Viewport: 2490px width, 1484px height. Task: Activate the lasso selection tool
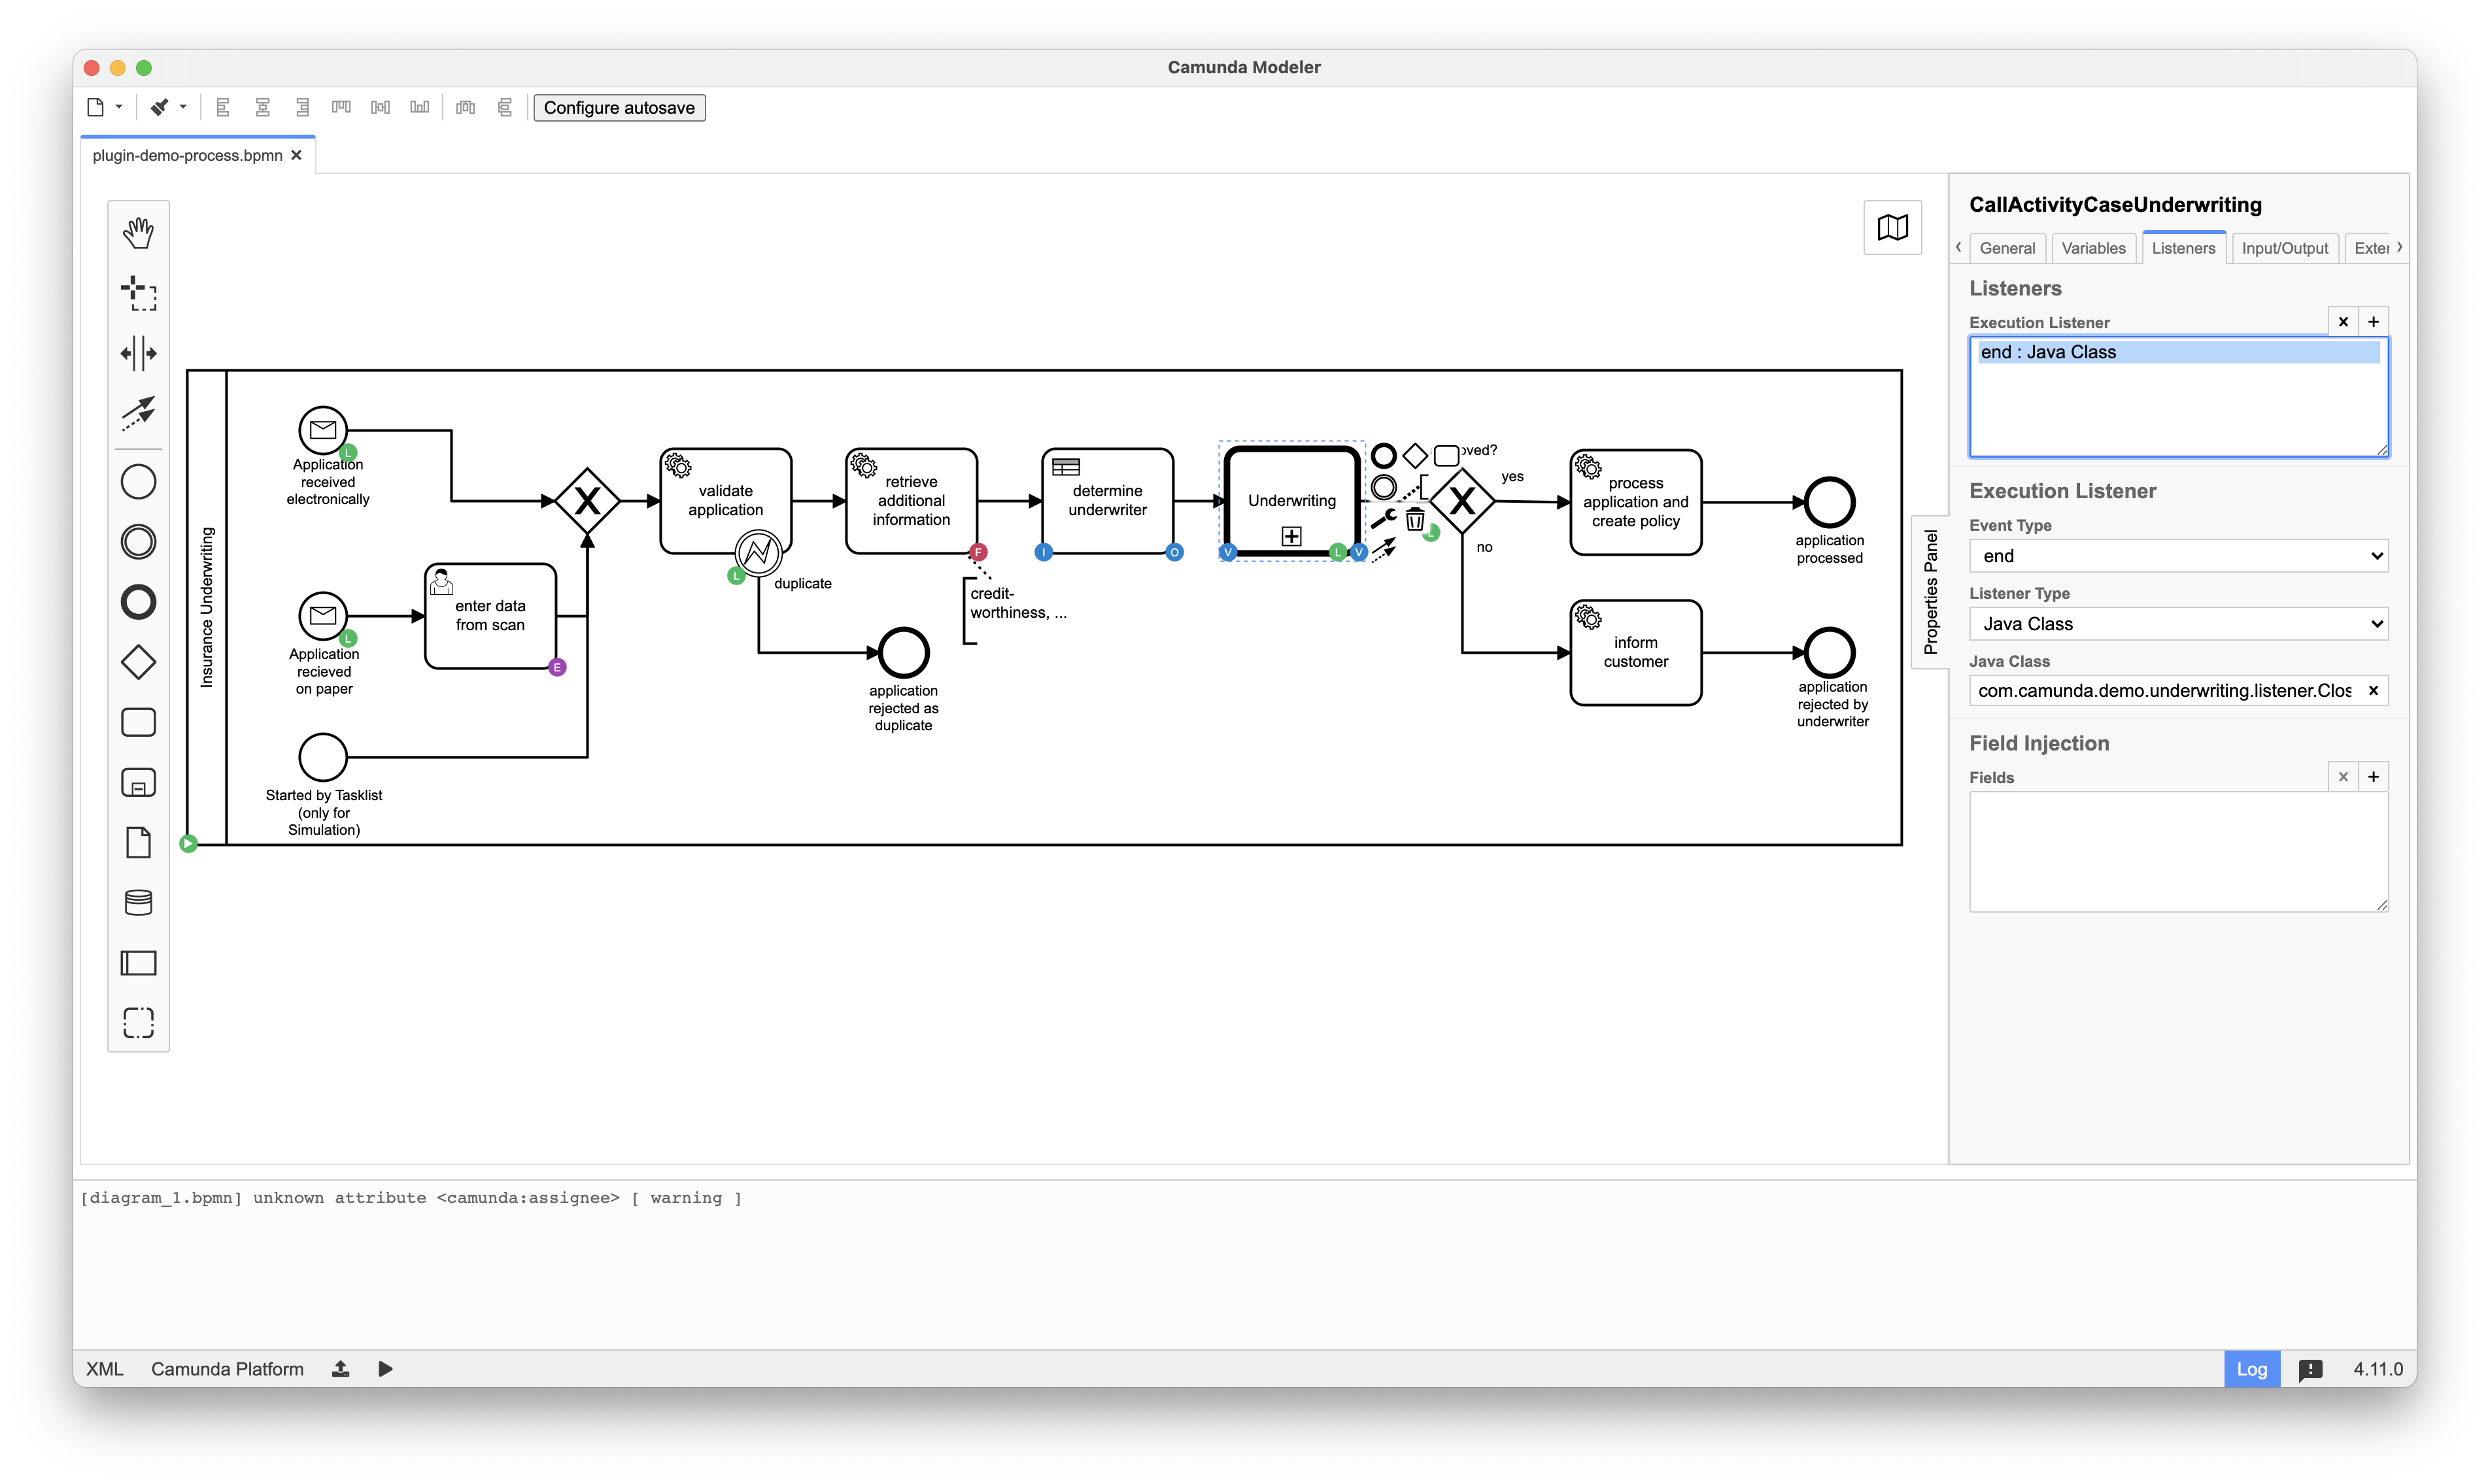[x=138, y=293]
